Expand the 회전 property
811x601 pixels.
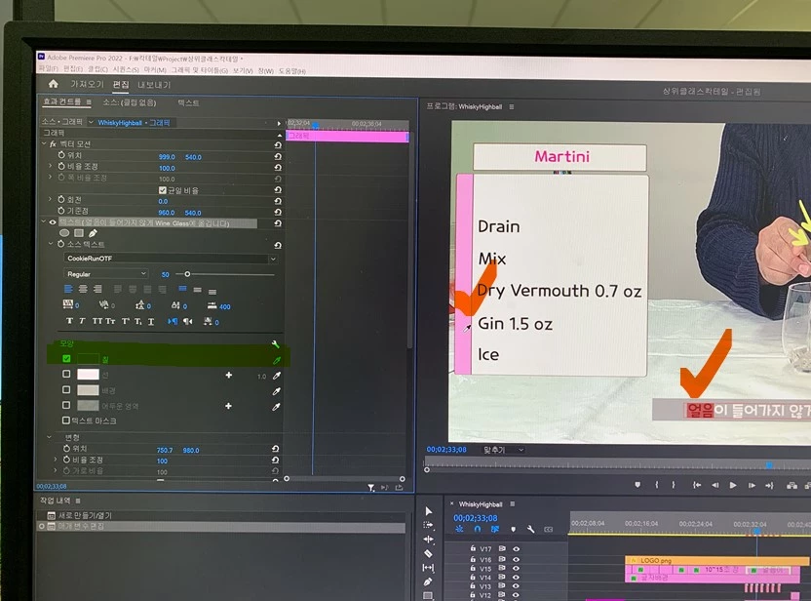tap(50, 199)
